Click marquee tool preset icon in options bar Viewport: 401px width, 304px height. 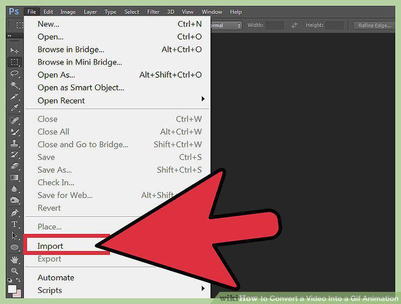coord(19,25)
